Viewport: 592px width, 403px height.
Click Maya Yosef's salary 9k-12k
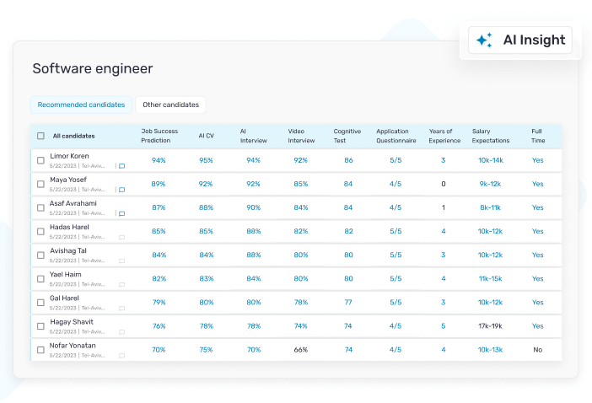491,184
